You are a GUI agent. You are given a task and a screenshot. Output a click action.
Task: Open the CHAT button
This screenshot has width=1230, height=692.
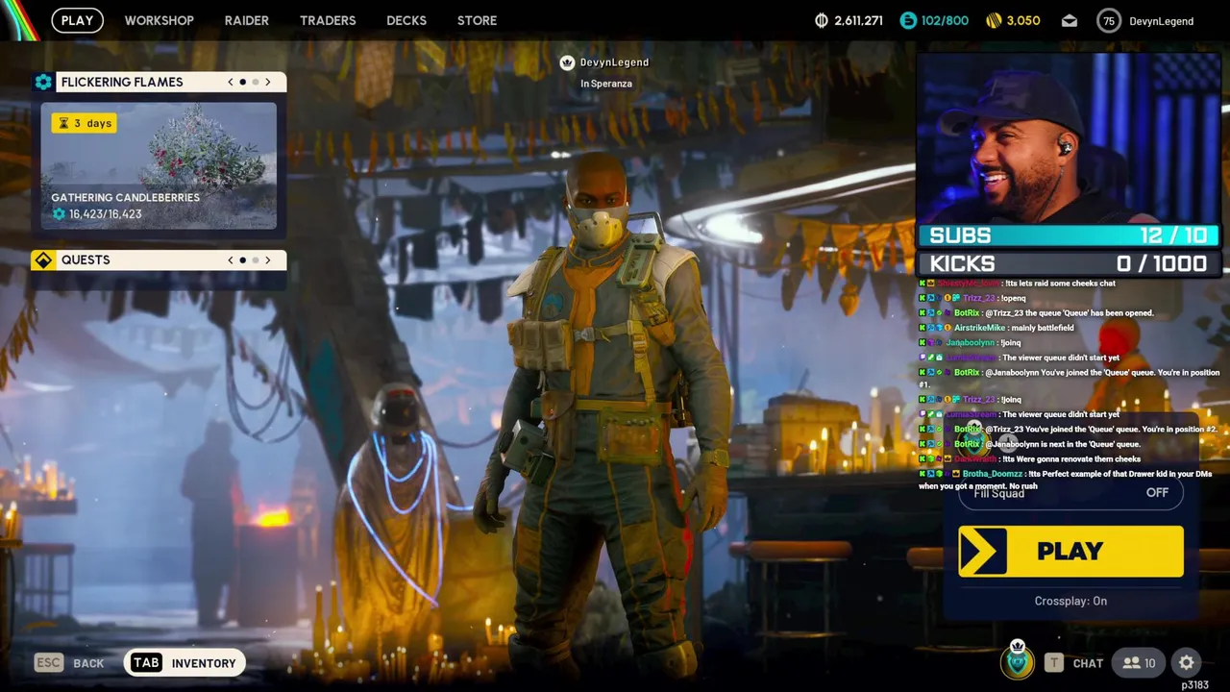pyautogui.click(x=1073, y=663)
